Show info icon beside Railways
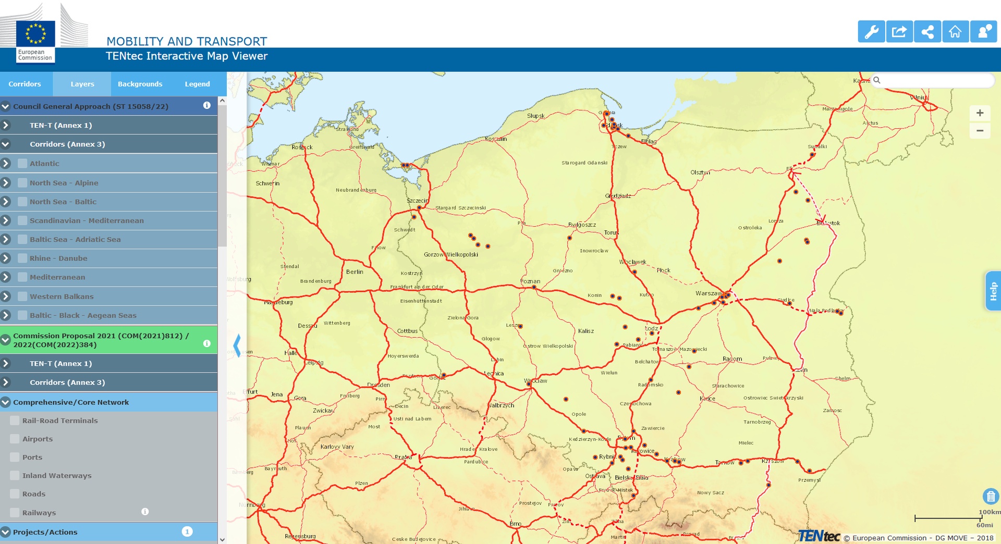The height and width of the screenshot is (544, 1001). coord(145,512)
